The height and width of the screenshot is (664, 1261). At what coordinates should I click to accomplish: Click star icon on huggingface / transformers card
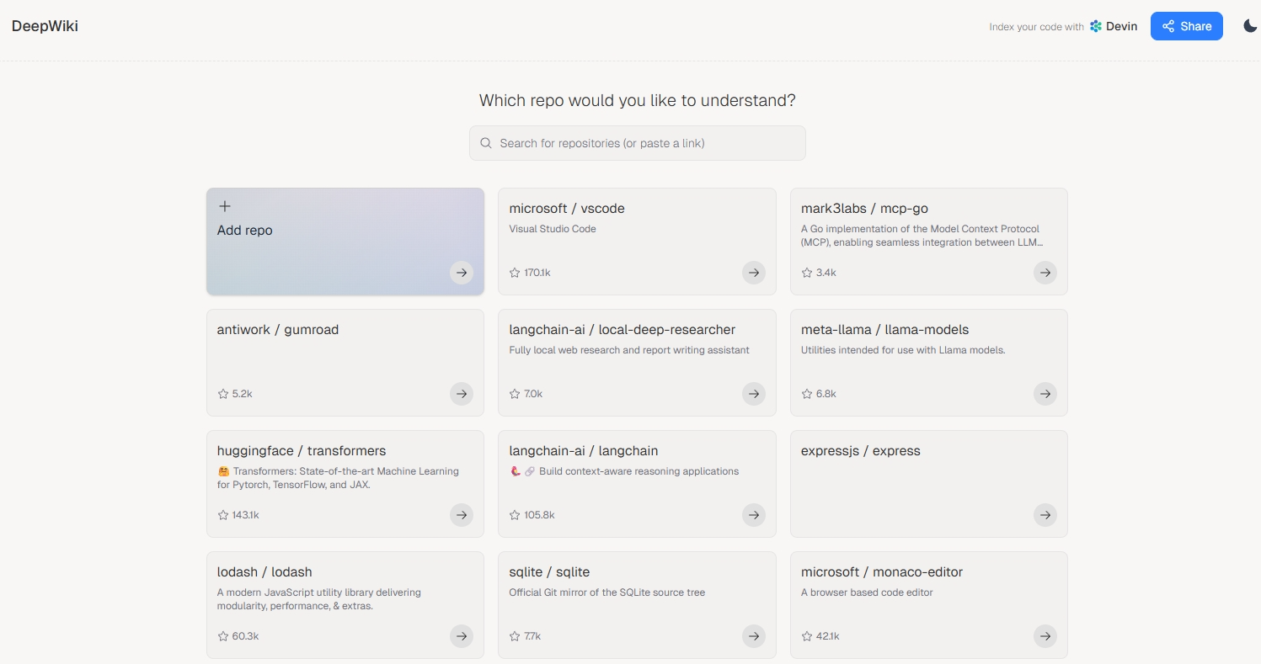223,515
